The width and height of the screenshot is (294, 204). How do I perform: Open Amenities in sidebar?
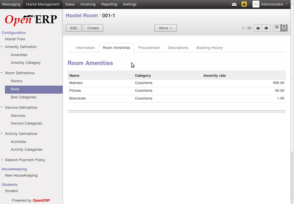coord(19,55)
